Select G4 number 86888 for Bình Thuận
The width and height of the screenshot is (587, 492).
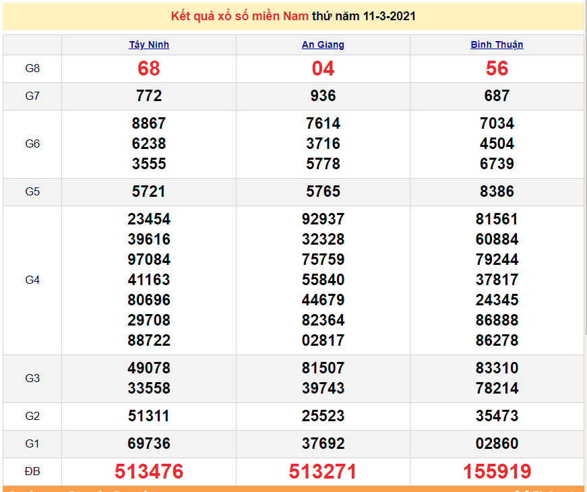[497, 320]
